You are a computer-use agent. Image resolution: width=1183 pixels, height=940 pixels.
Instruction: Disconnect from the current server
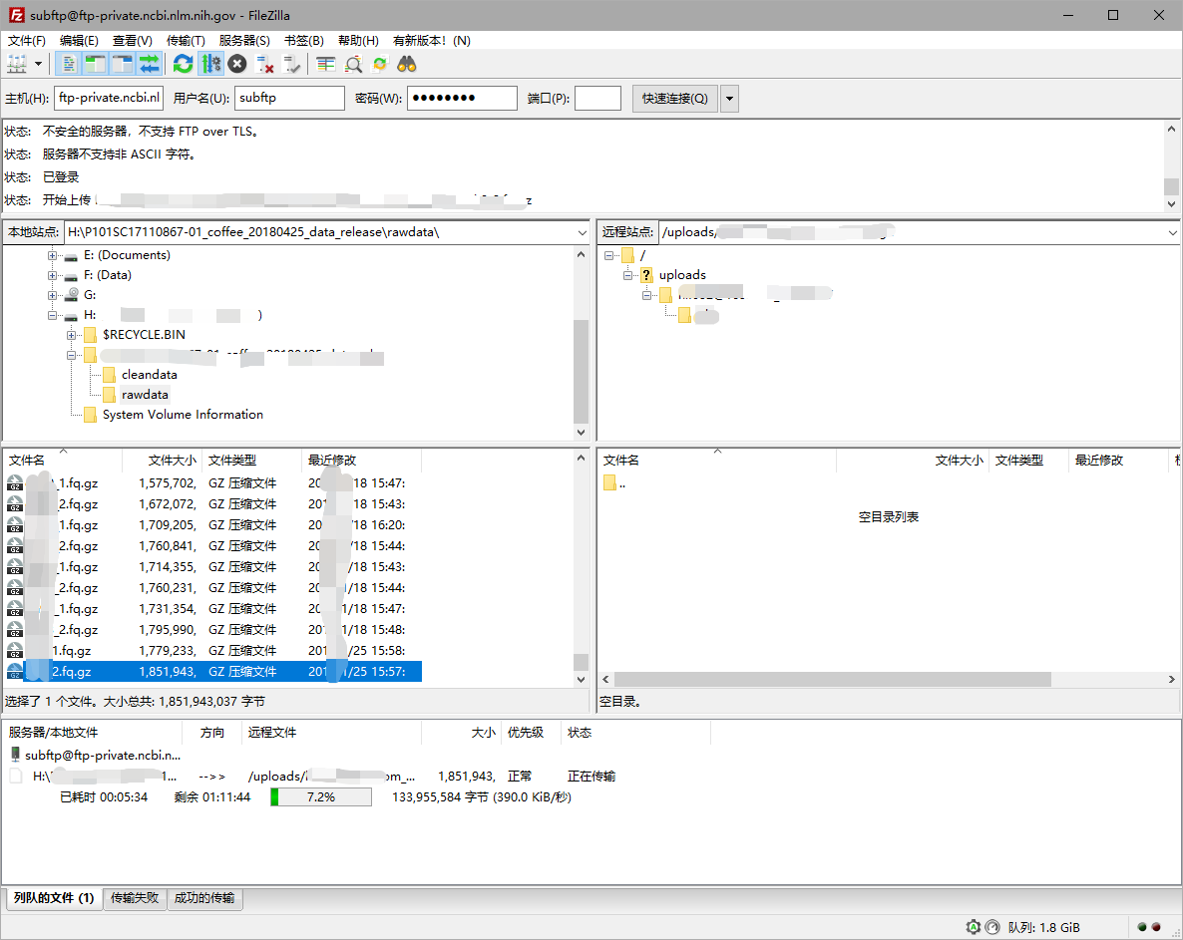[264, 64]
